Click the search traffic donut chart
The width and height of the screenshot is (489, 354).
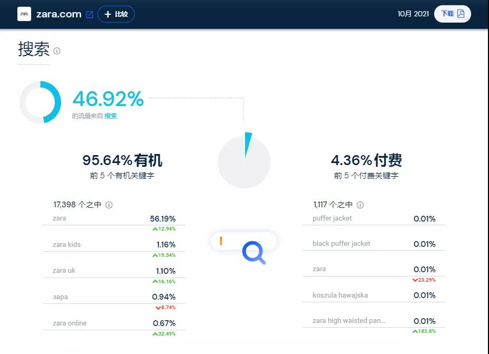point(41,102)
